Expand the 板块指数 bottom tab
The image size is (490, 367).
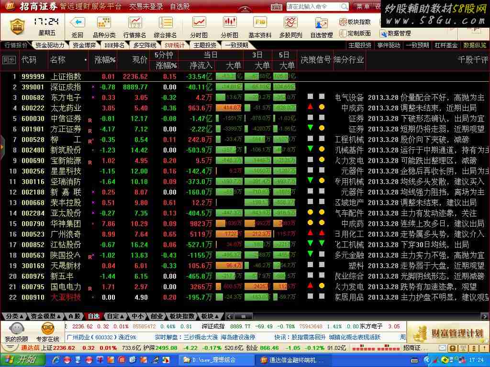coord(181,316)
